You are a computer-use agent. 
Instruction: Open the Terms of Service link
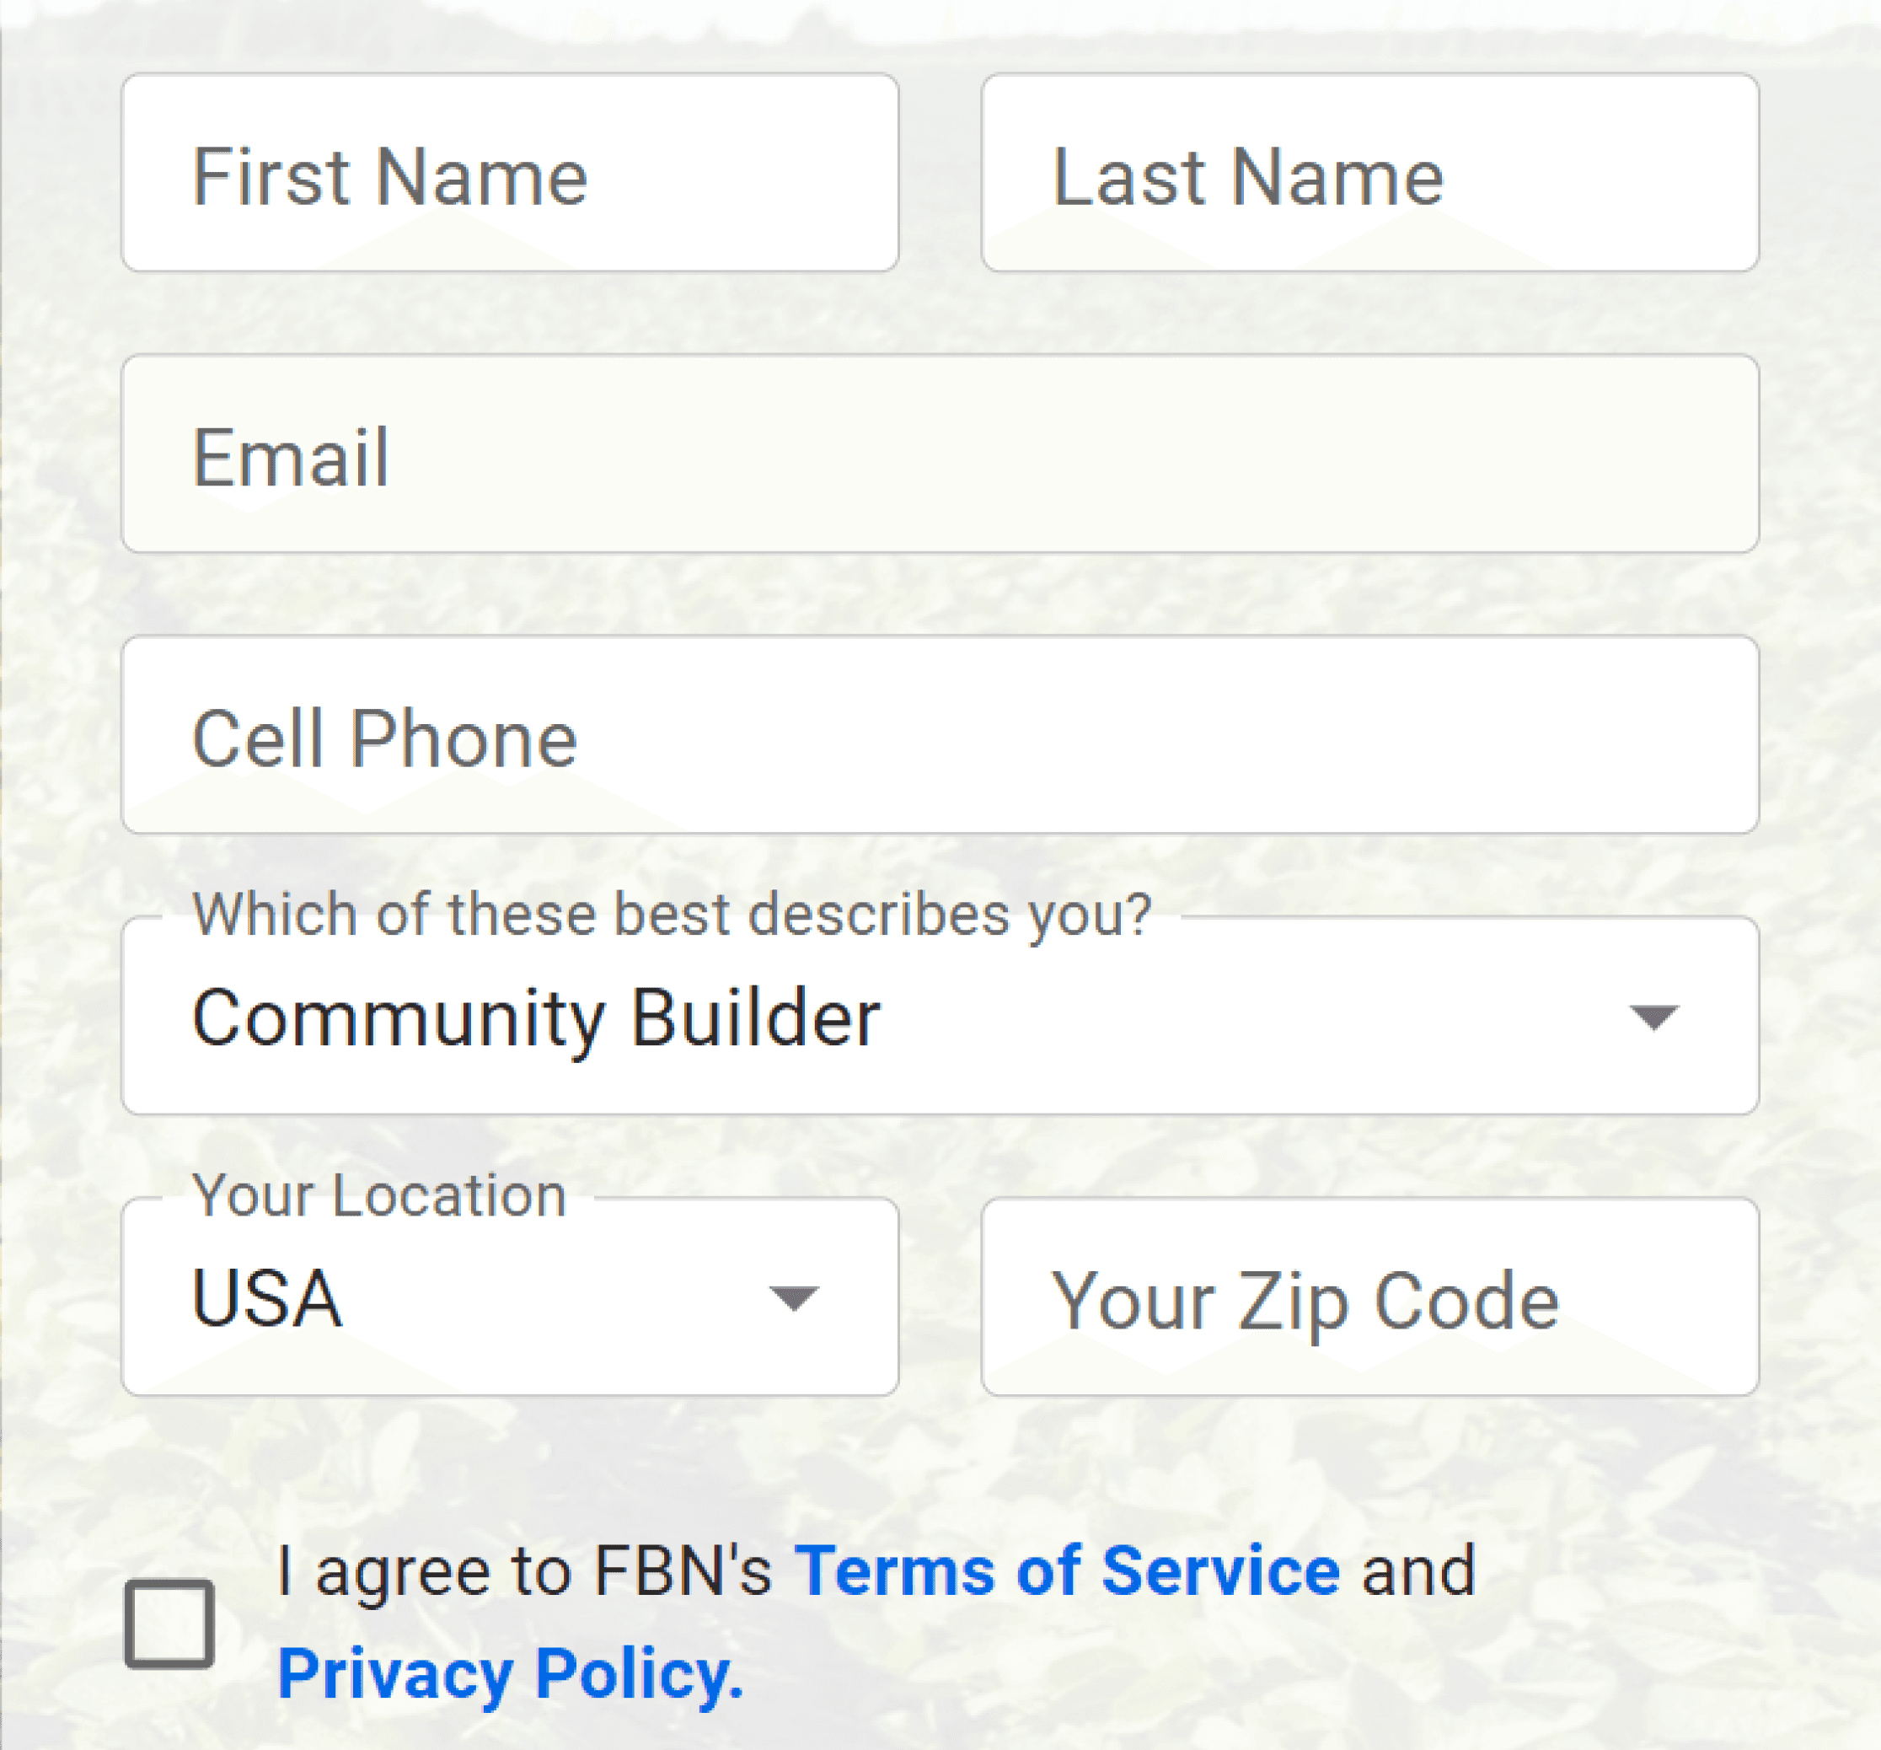[1066, 1571]
